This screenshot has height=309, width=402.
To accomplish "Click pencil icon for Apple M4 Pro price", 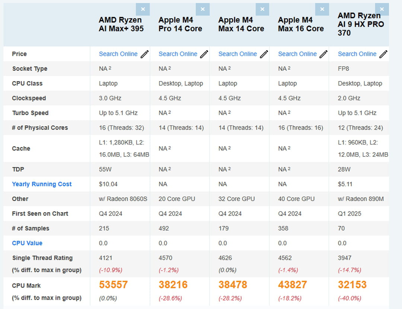I will (204, 54).
